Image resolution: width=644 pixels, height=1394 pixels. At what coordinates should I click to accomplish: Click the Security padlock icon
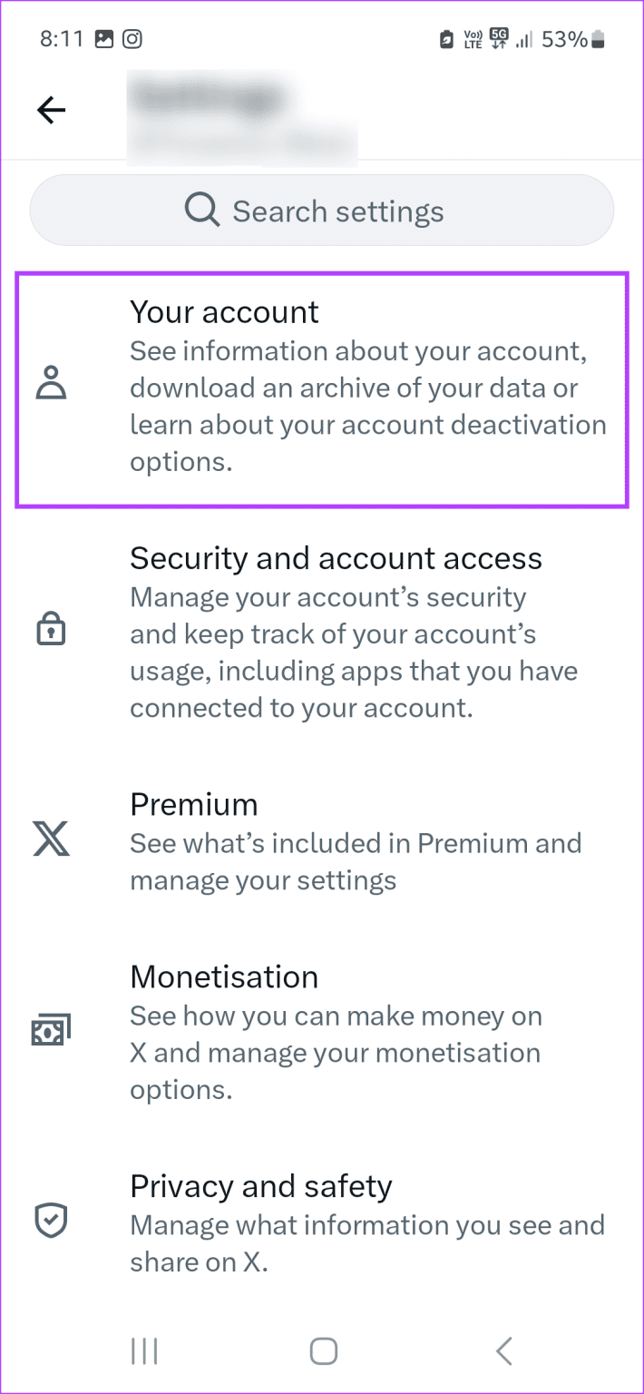tap(50, 628)
